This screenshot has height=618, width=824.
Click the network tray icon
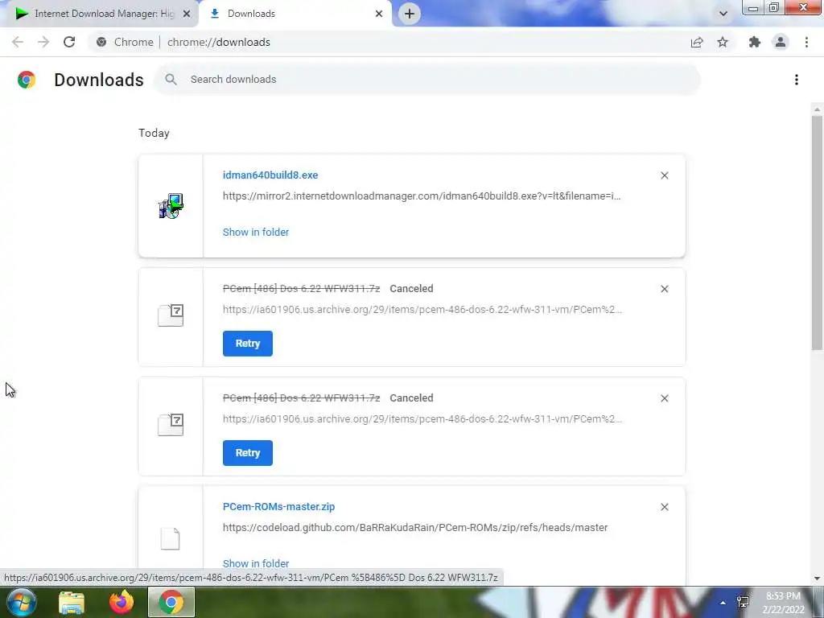tap(743, 602)
